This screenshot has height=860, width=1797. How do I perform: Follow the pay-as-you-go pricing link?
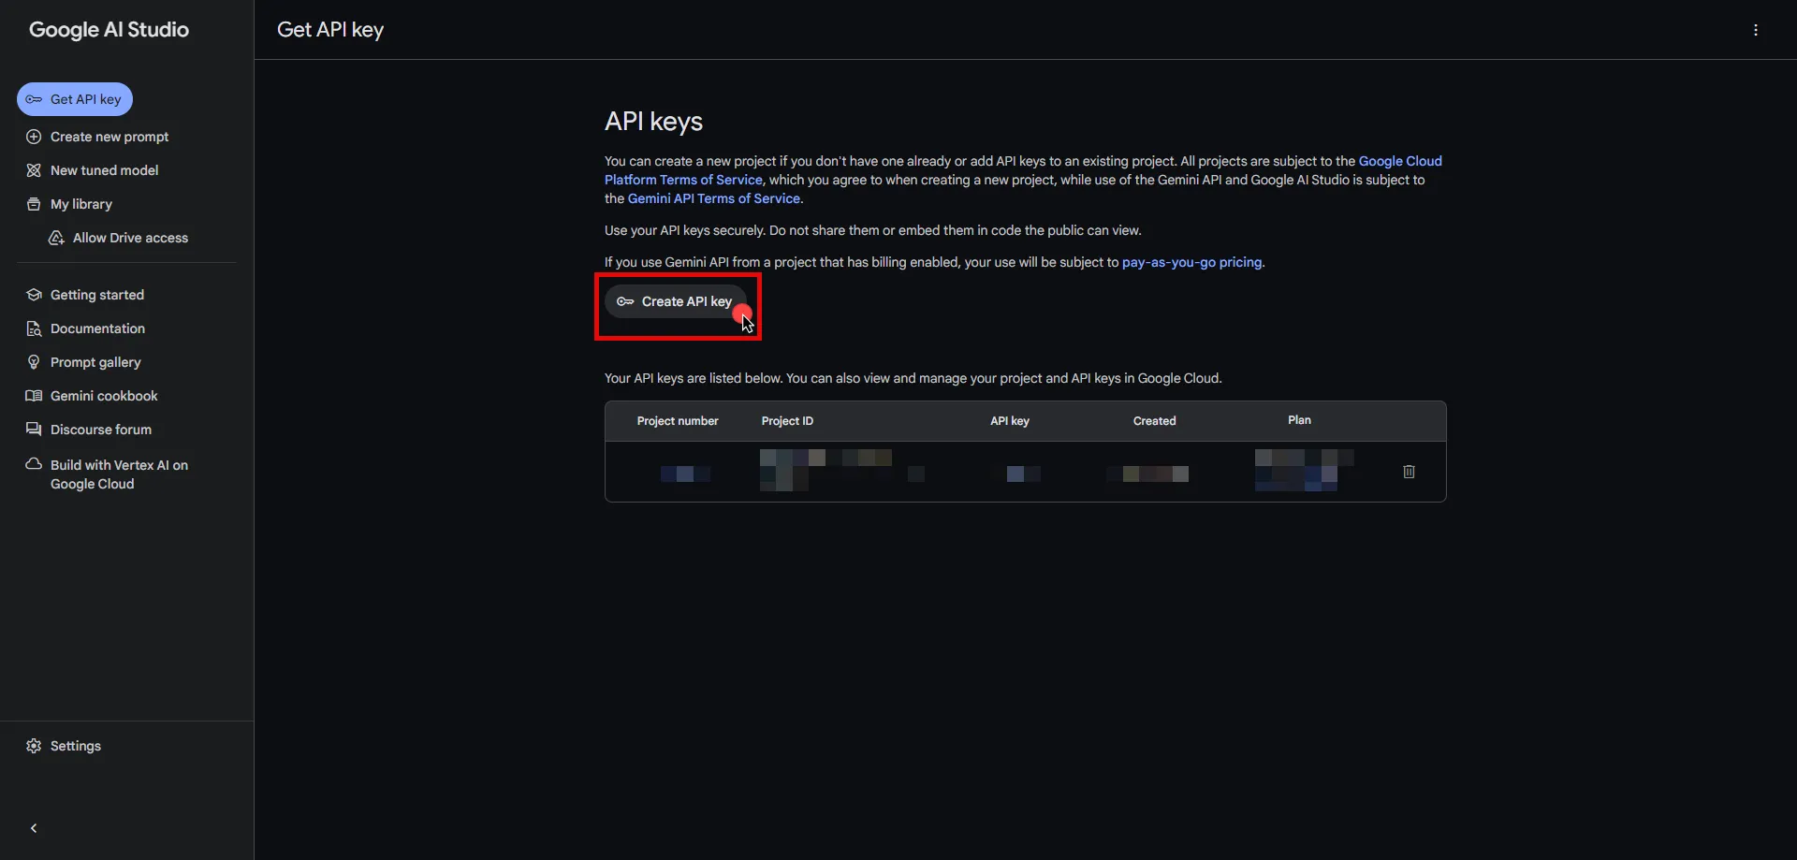point(1191,262)
